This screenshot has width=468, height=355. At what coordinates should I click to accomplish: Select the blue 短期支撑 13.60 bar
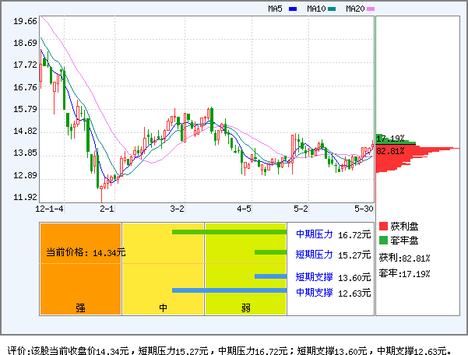point(270,276)
